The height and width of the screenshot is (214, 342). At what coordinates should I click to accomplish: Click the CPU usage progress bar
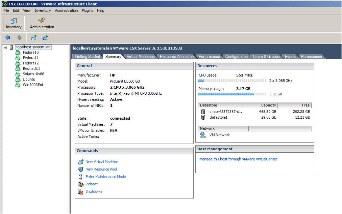[x=232, y=81]
